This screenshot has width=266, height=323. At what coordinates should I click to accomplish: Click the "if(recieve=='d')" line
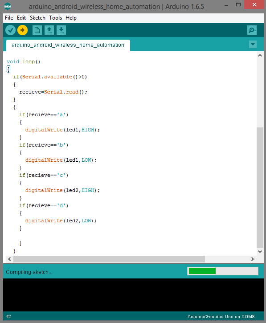coord(44,205)
